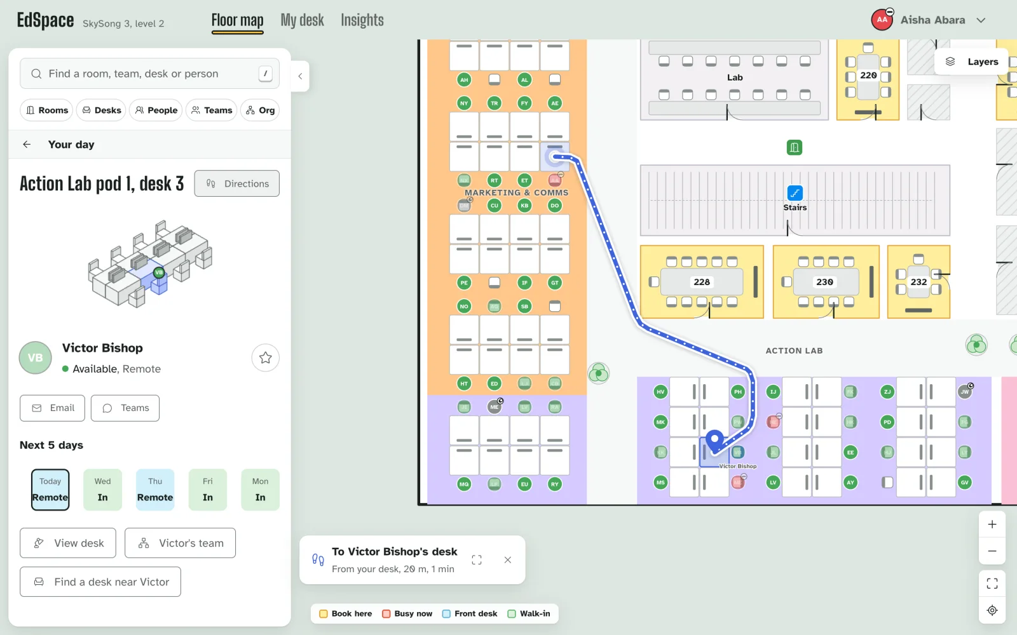
Task: Open the Layers panel button
Action: tap(971, 62)
